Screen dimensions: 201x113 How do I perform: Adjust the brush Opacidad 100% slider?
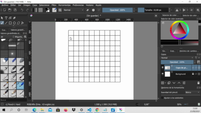(x=117, y=10)
